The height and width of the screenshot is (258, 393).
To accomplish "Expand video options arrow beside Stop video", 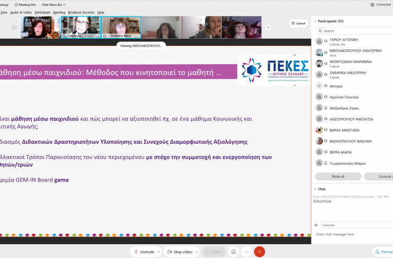I will coord(197,252).
